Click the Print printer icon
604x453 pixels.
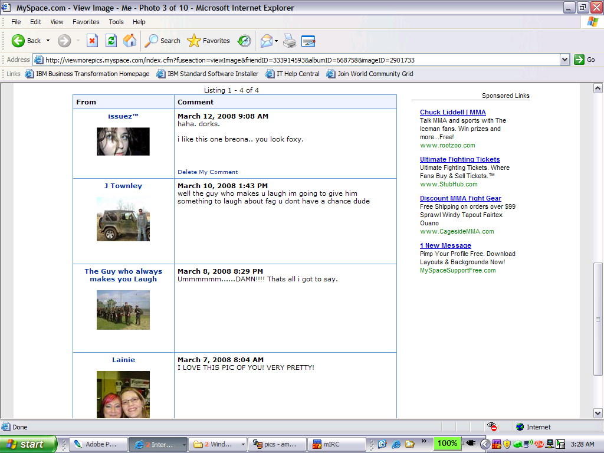pyautogui.click(x=289, y=41)
